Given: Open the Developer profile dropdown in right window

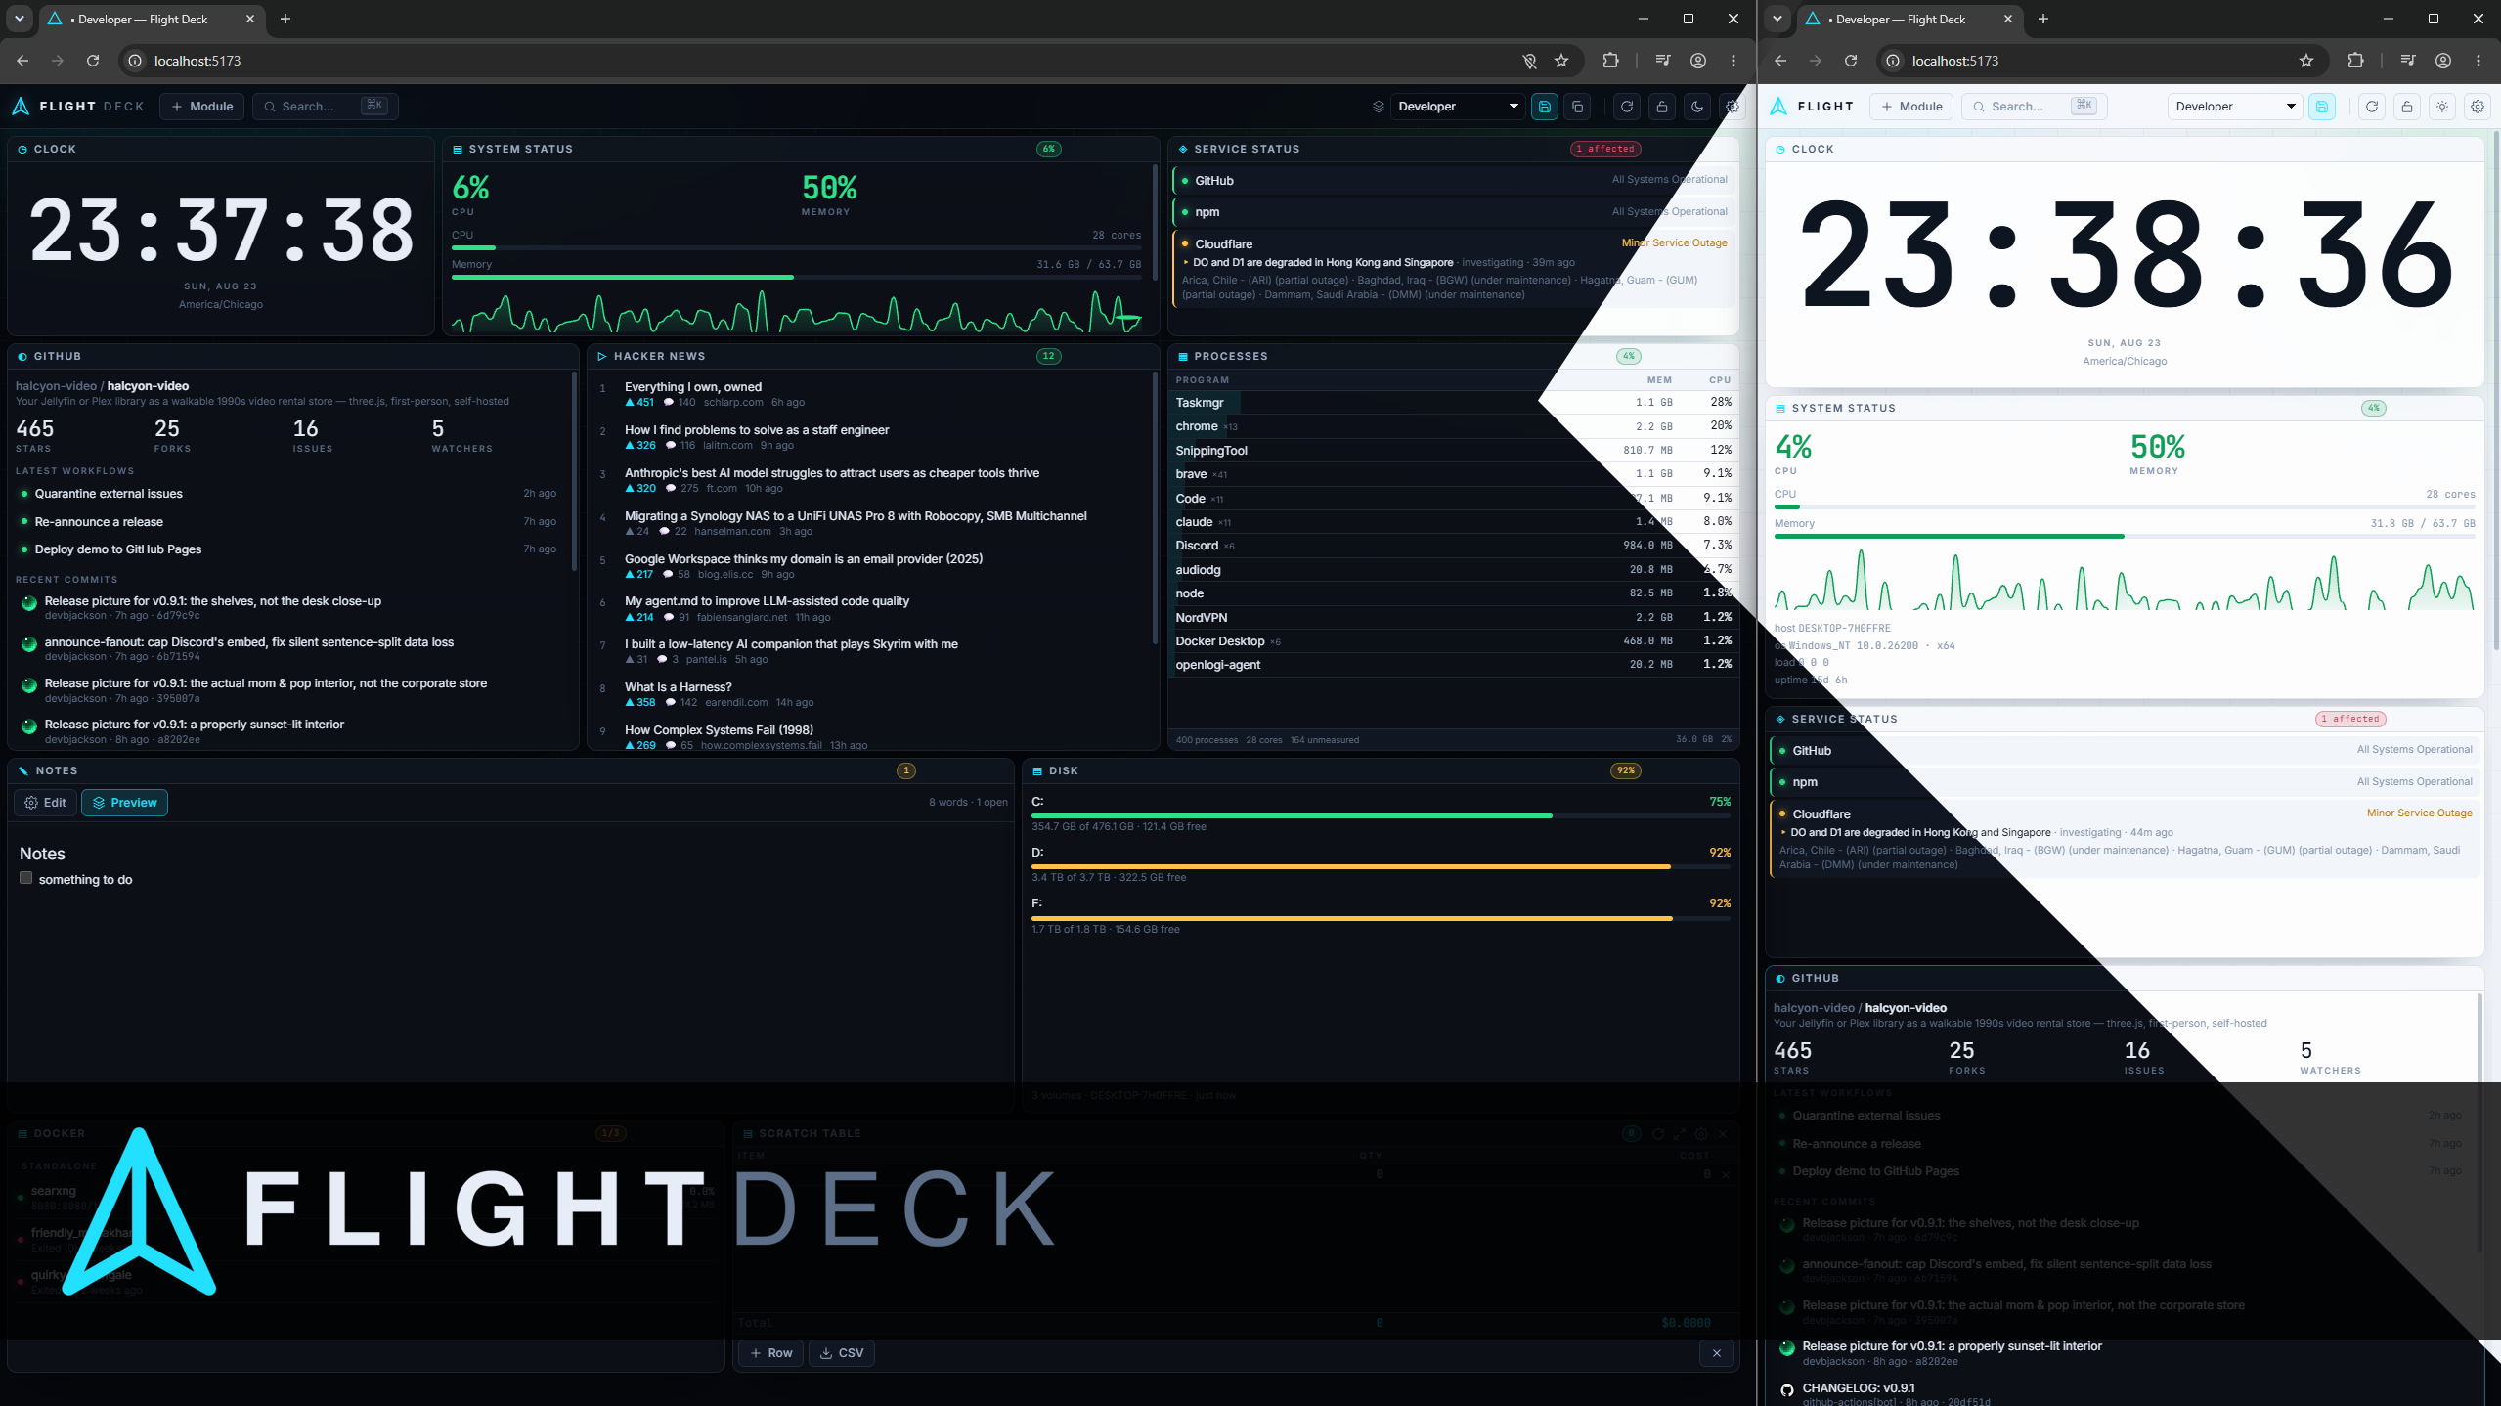Looking at the screenshot, I should coord(2235,107).
